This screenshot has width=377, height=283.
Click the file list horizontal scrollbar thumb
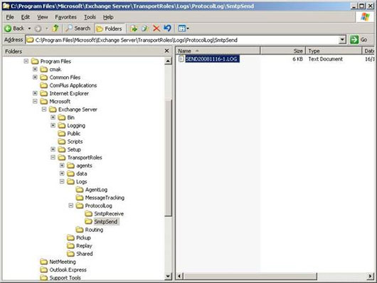[x=250, y=277]
